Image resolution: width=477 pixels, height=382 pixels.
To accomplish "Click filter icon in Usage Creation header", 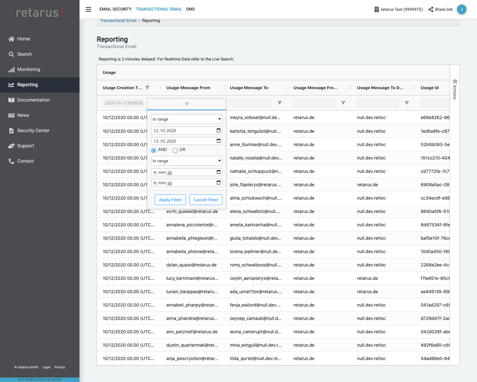I will pyautogui.click(x=147, y=88).
